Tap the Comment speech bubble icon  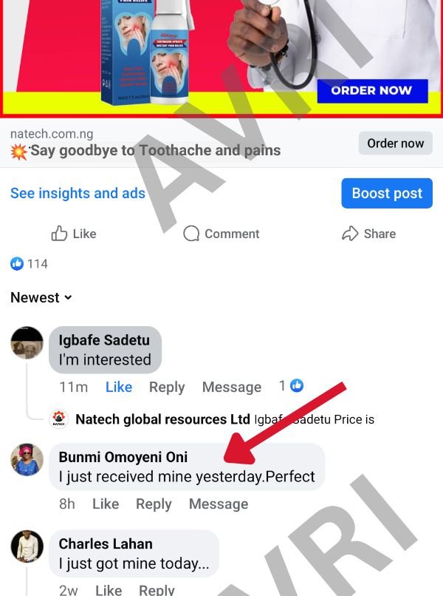tap(191, 234)
